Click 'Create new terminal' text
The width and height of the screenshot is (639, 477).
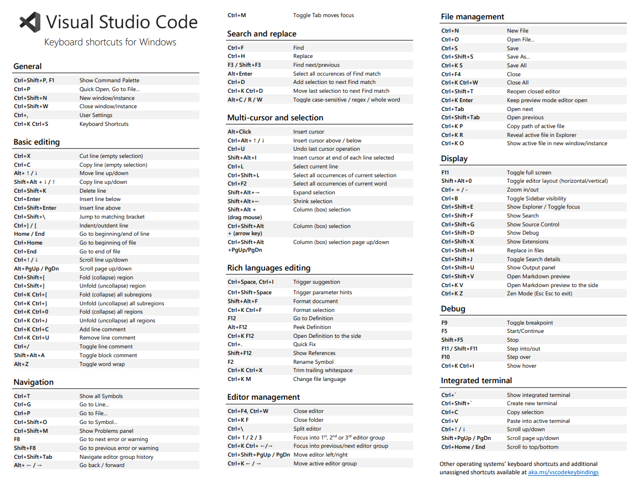(x=531, y=403)
